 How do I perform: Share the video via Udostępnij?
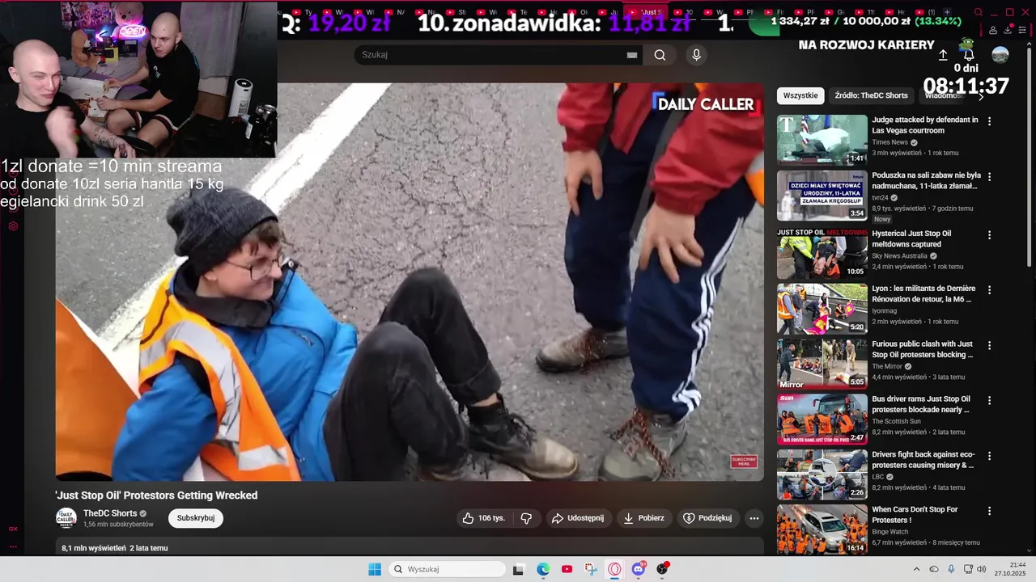(x=578, y=518)
